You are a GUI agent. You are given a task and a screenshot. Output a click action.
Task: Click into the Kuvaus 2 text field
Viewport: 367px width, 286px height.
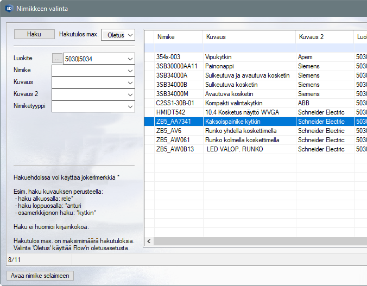(88, 94)
